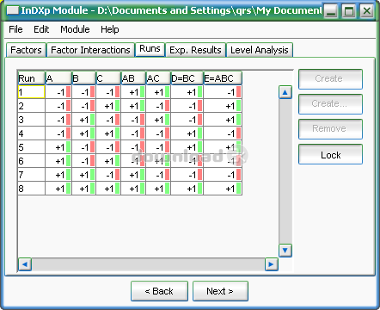
Task: Click the horizontal scrollbar track below the table
Action: [148, 264]
